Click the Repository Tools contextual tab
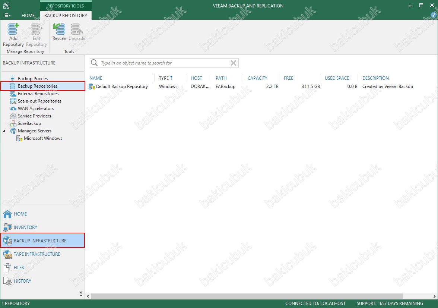This screenshot has height=308, width=438. click(66, 6)
